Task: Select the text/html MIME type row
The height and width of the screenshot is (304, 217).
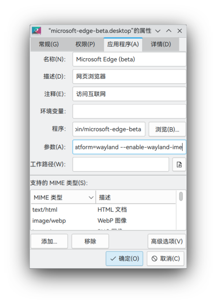Action: [x=103, y=210]
